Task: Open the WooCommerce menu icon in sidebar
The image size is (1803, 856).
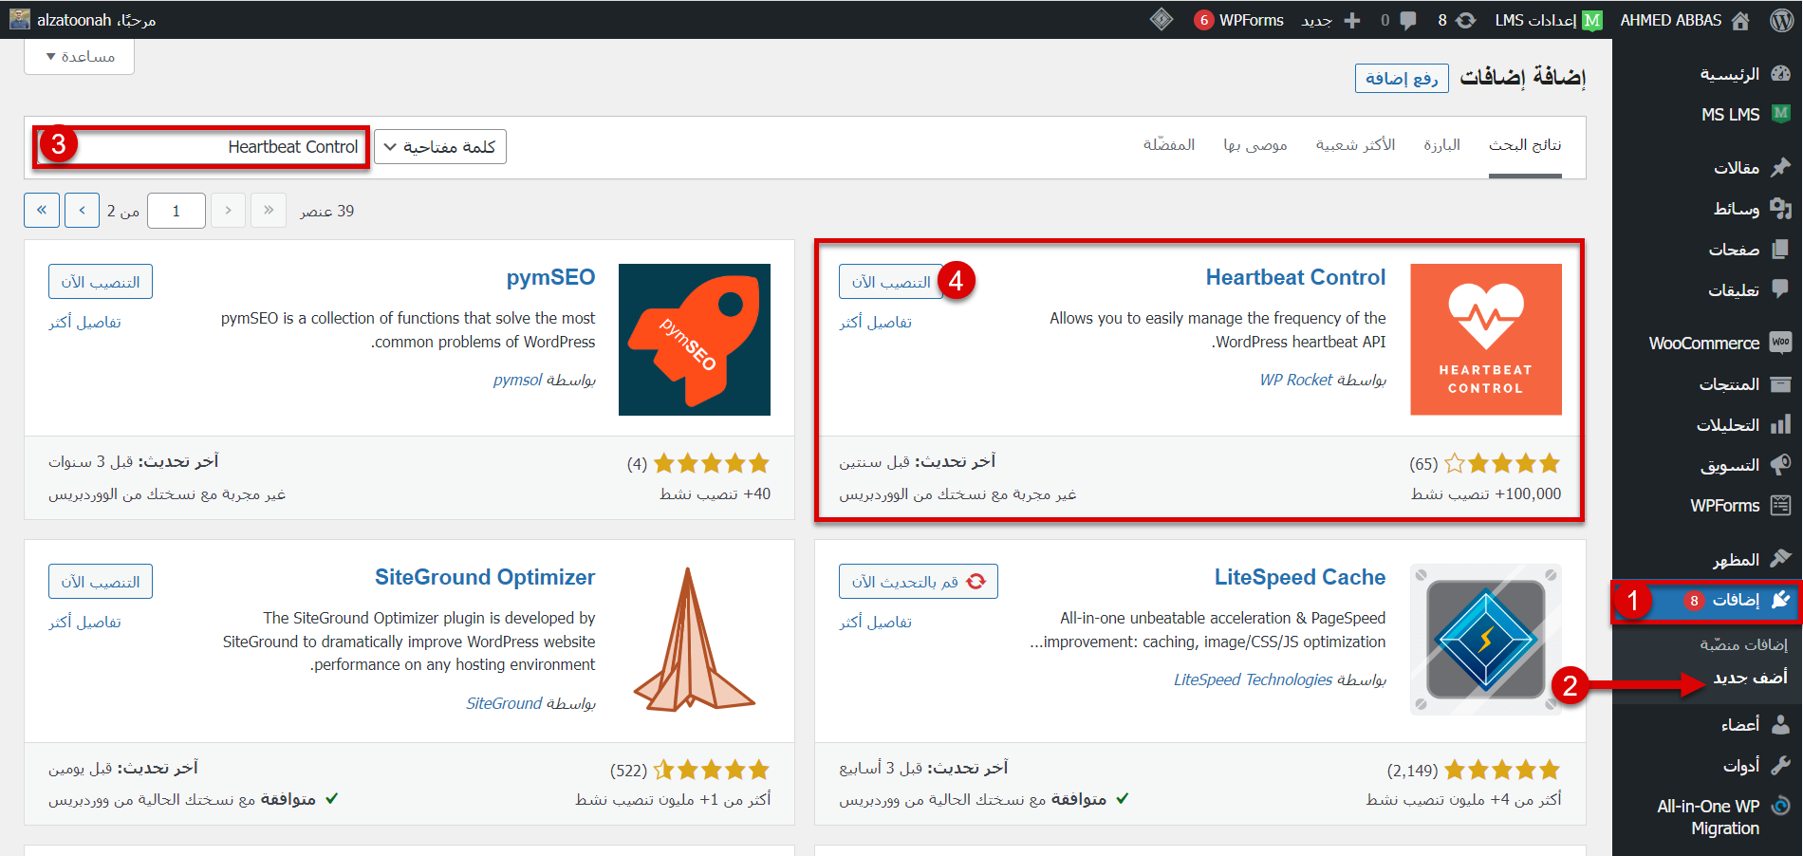Action: coord(1781,343)
